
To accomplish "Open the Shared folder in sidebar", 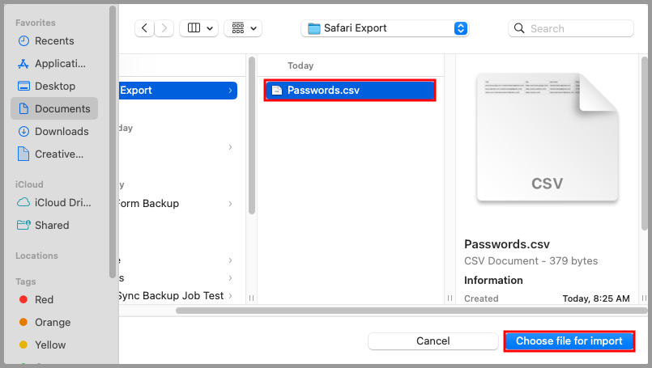I will pyautogui.click(x=50, y=225).
